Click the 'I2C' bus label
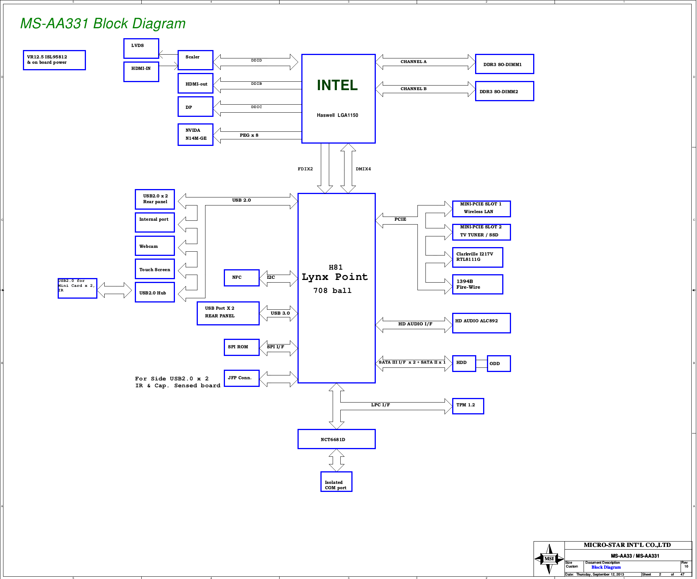Screen dimensions: 697x579 (271, 277)
